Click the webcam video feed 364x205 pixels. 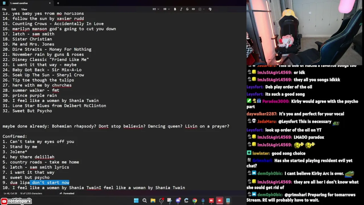click(305, 33)
